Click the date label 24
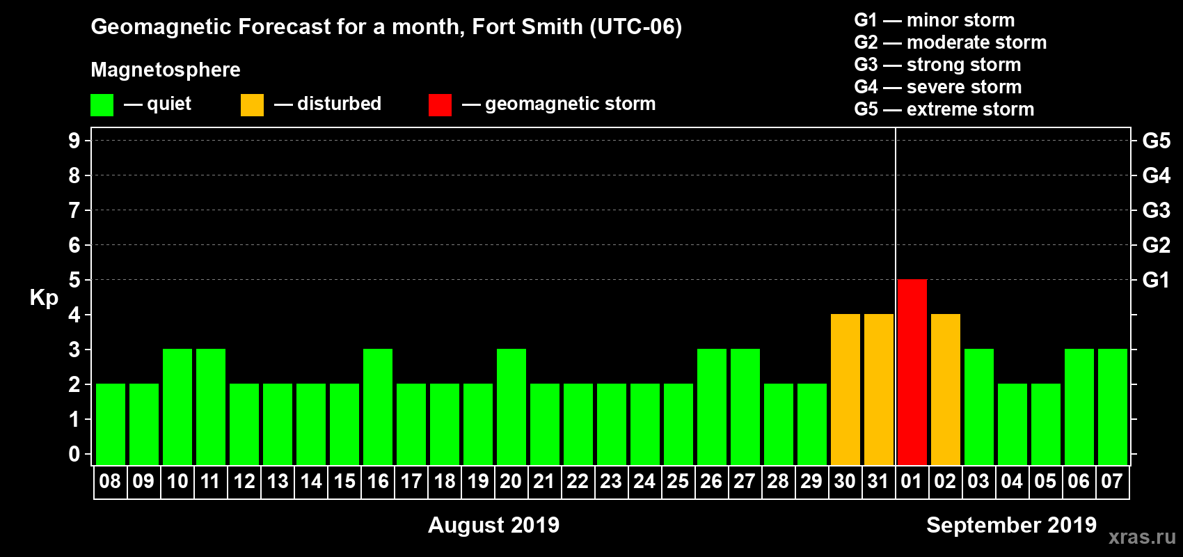Image resolution: width=1183 pixels, height=557 pixels. click(644, 481)
